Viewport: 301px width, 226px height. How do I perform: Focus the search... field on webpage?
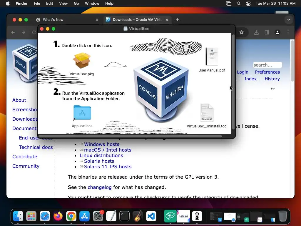click(267, 65)
